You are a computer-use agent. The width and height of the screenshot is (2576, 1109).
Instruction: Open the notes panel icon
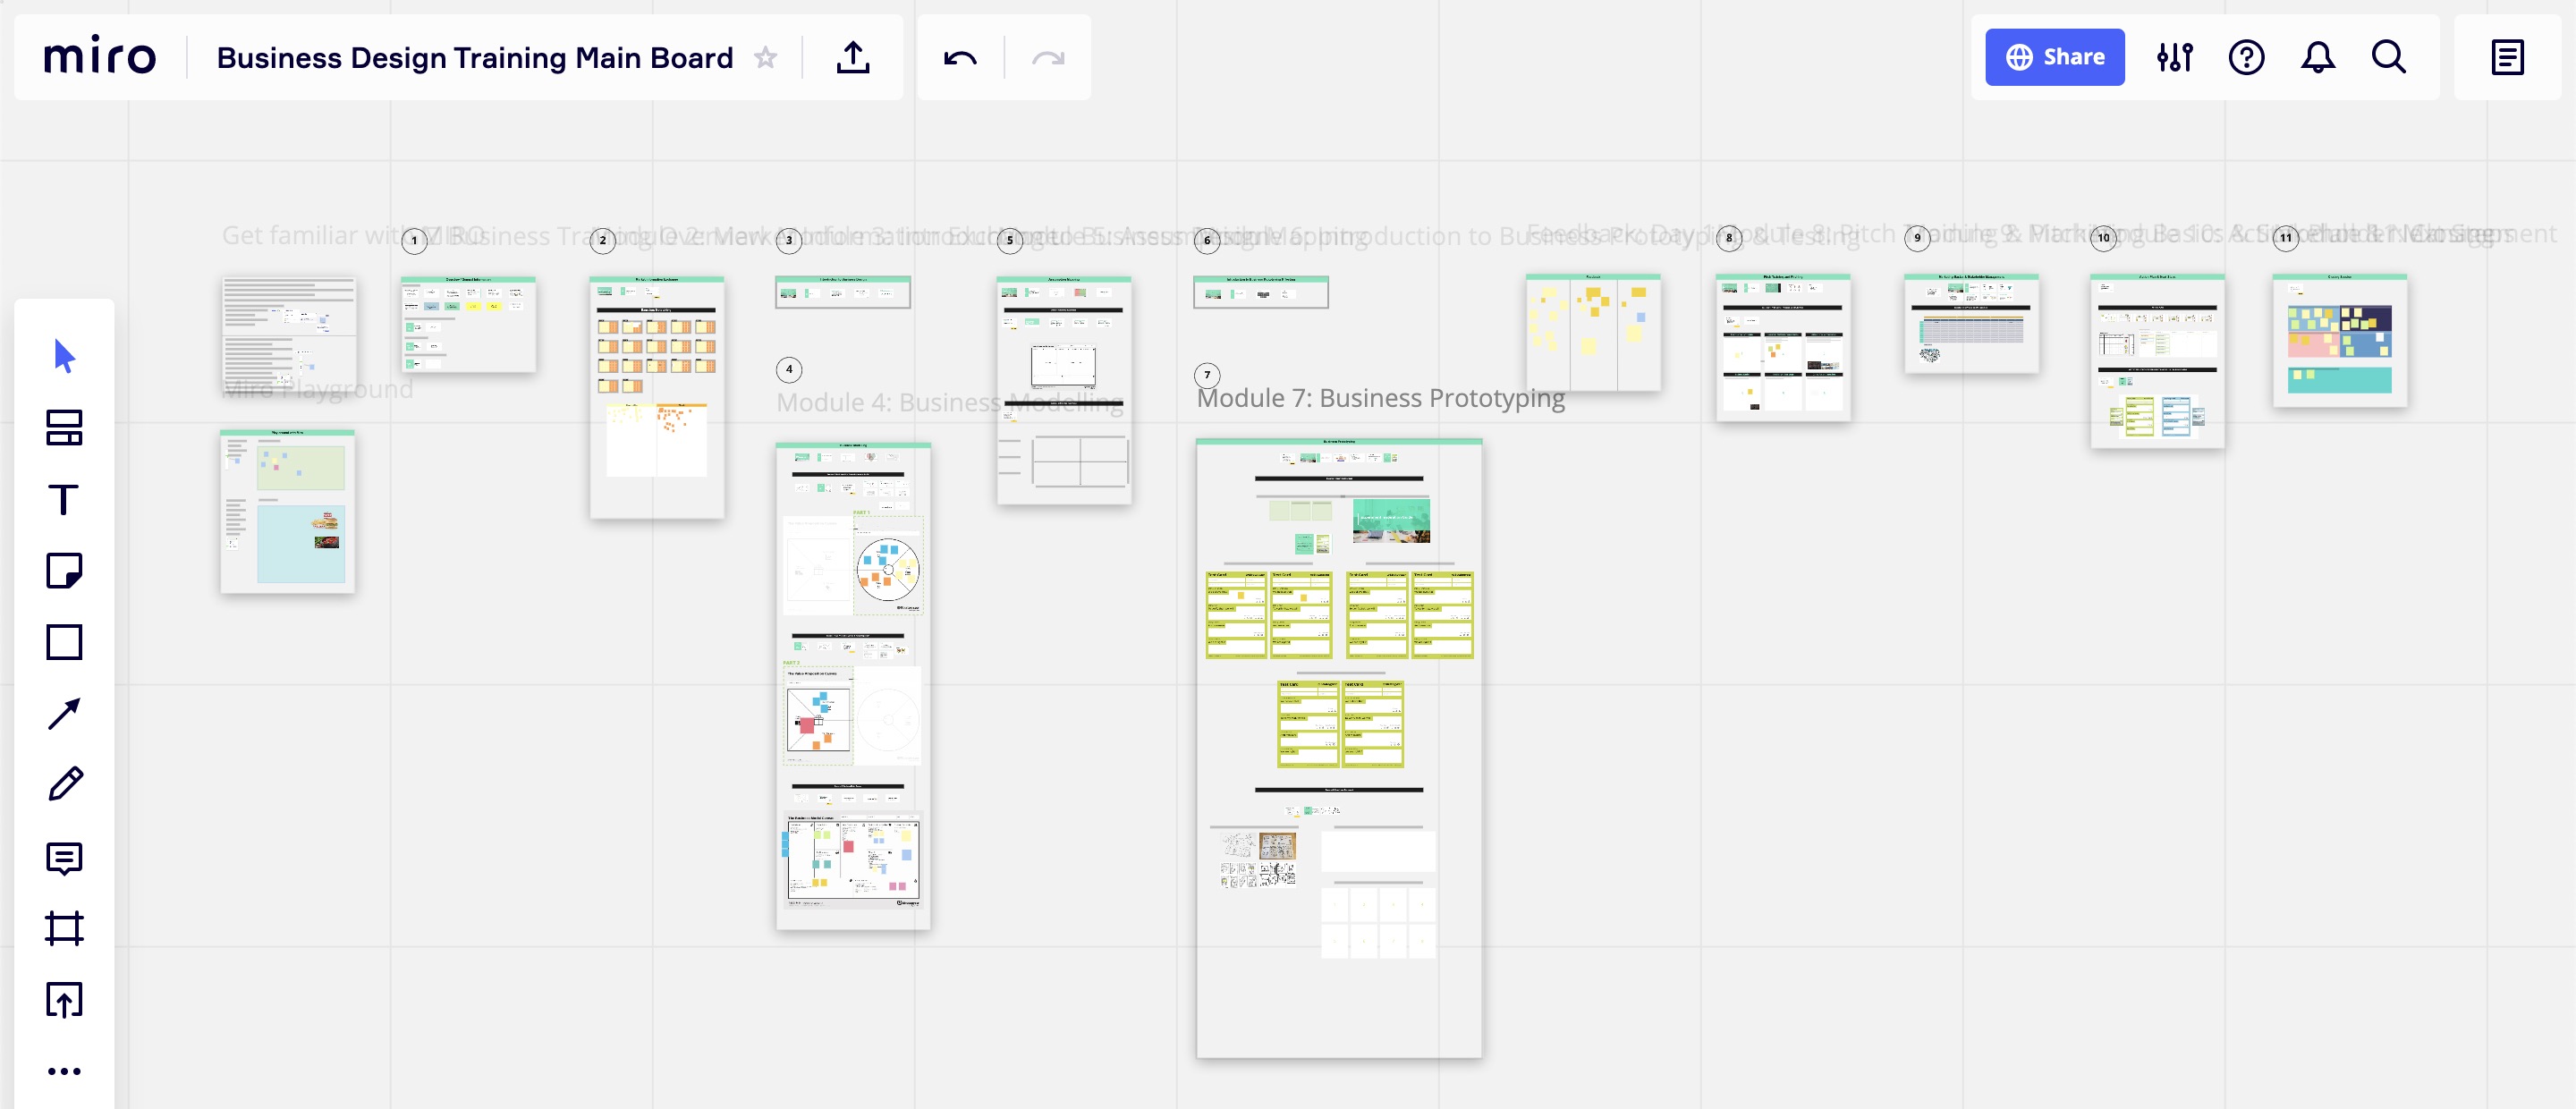pyautogui.click(x=2507, y=57)
